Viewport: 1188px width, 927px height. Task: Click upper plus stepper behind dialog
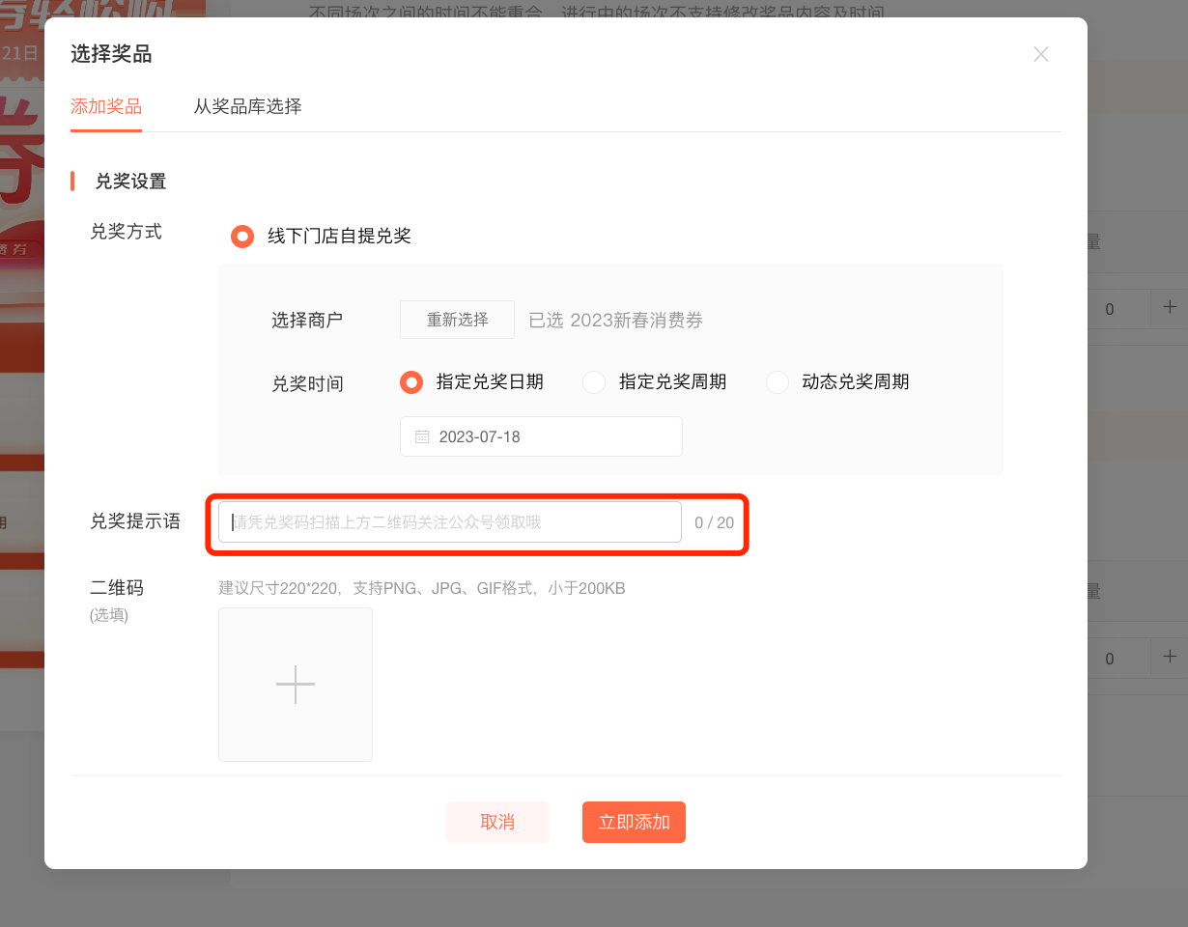1170,308
